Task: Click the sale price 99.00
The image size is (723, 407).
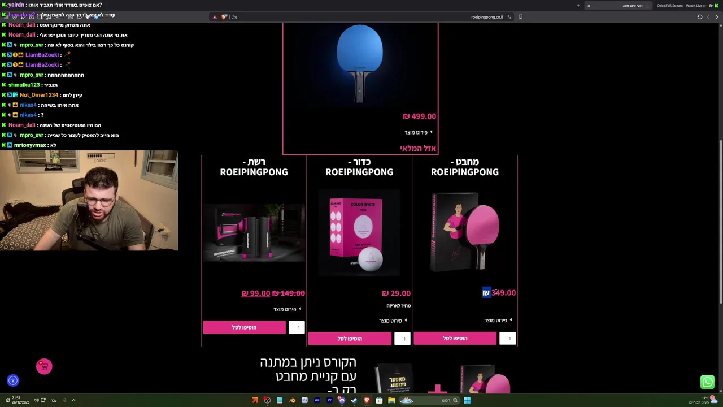Action: (255, 293)
